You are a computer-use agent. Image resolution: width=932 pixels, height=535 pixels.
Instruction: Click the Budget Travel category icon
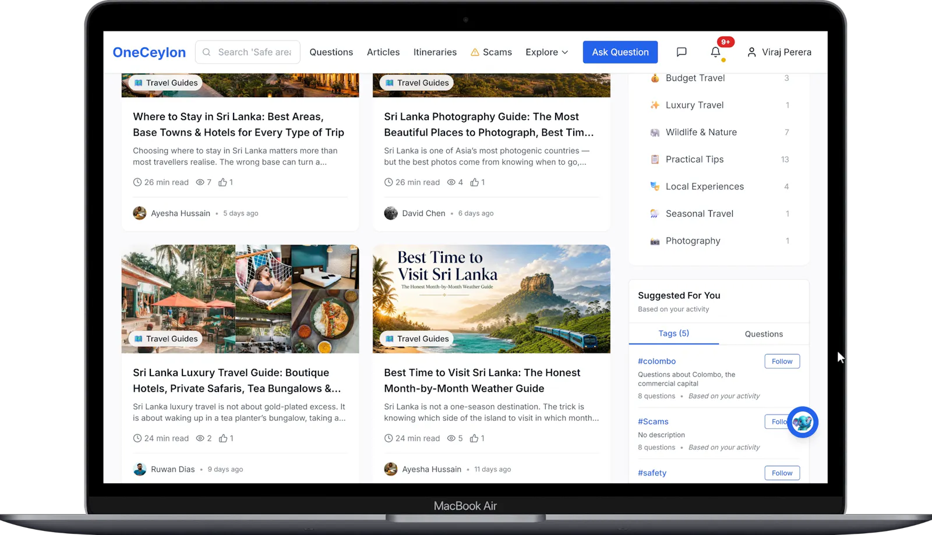pos(655,78)
